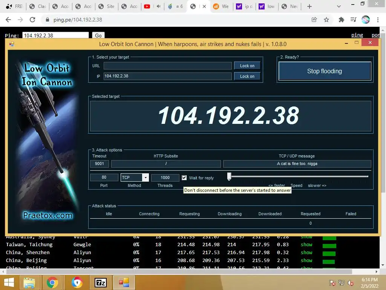Click show link in Taiwan, Taichung row

pyautogui.click(x=306, y=245)
